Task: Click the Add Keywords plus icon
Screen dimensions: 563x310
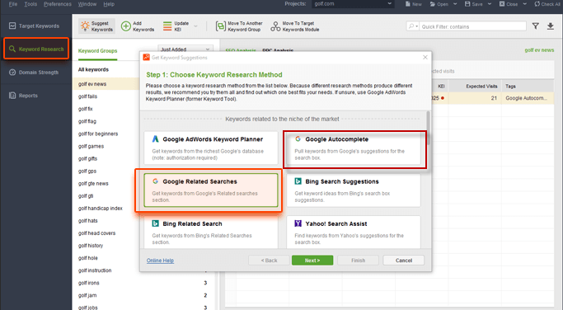Action: (125, 26)
